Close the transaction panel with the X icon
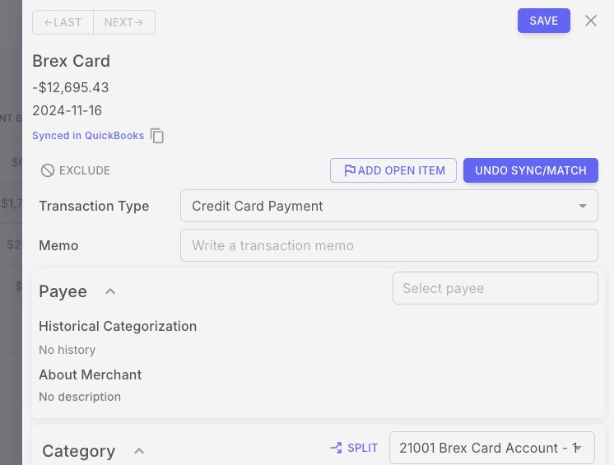This screenshot has height=465, width=614. [x=590, y=21]
